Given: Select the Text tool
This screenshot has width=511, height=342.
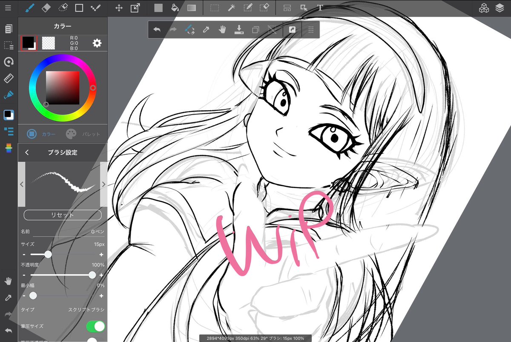Looking at the screenshot, I should [x=320, y=8].
